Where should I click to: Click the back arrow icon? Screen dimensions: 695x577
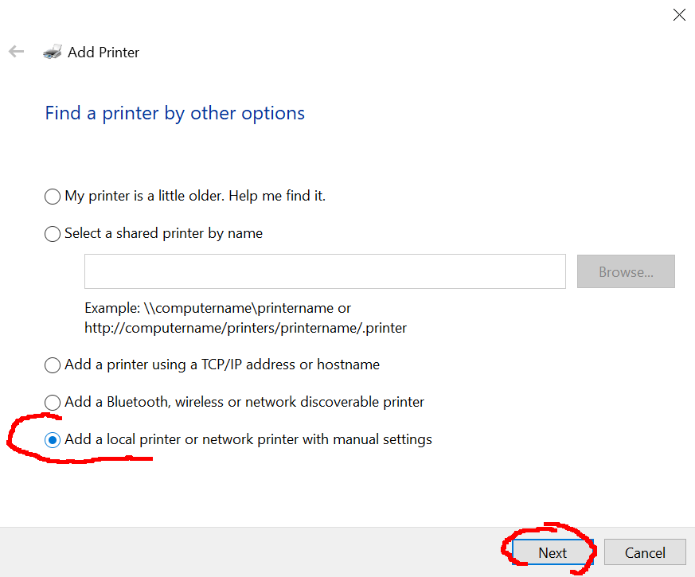coord(16,52)
